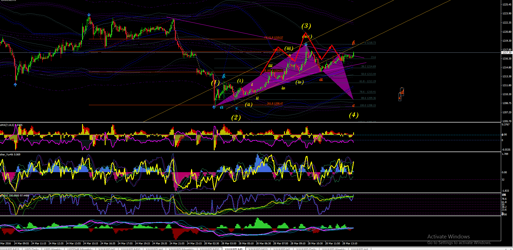513x250 pixels.
Task: Select the FE 61.8 1219.57 expansion label
Action: pos(274,38)
